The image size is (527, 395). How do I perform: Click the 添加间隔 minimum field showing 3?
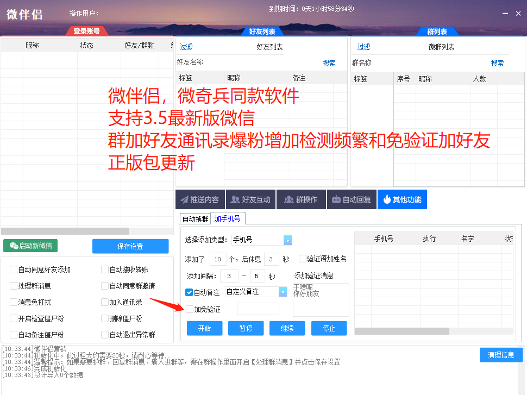[229, 276]
